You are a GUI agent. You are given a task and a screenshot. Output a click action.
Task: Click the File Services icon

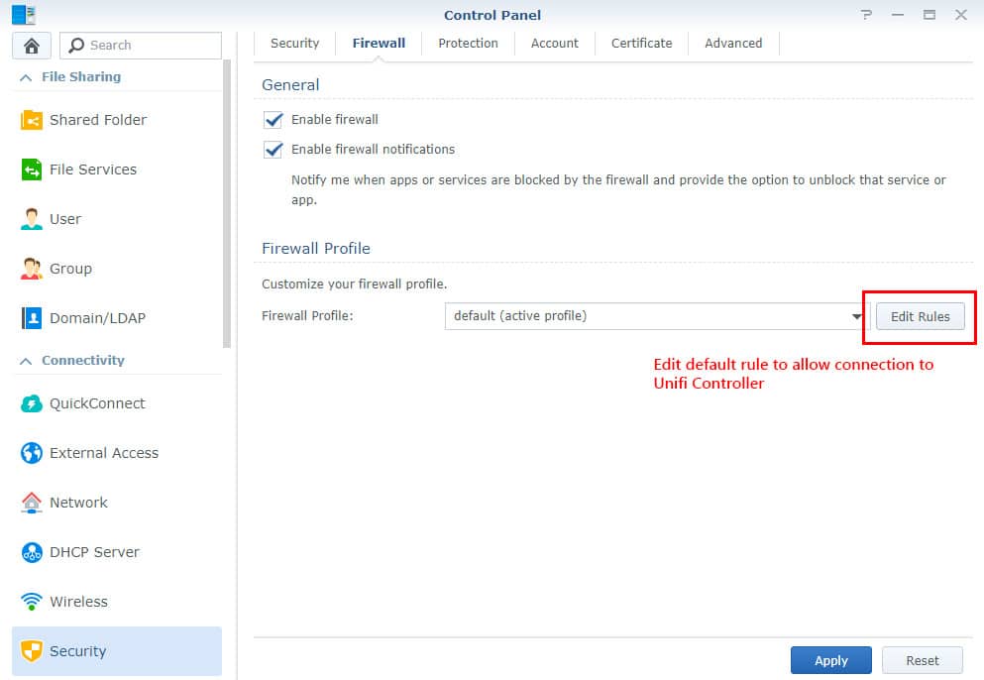click(32, 170)
